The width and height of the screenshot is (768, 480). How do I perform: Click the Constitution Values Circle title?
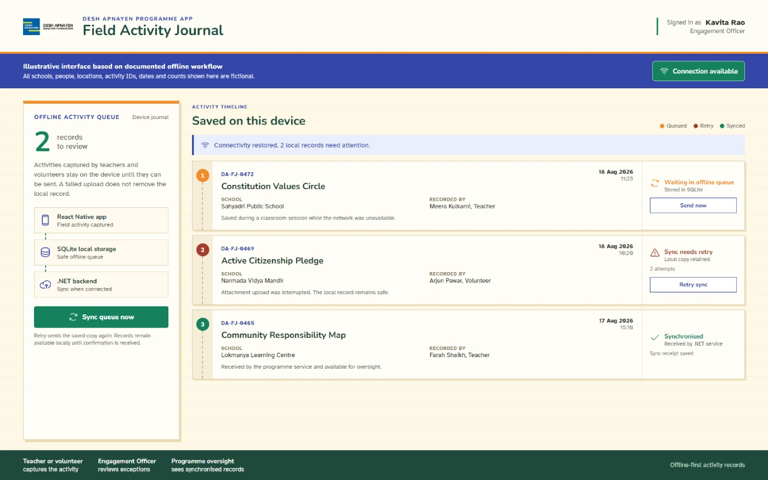coord(273,187)
